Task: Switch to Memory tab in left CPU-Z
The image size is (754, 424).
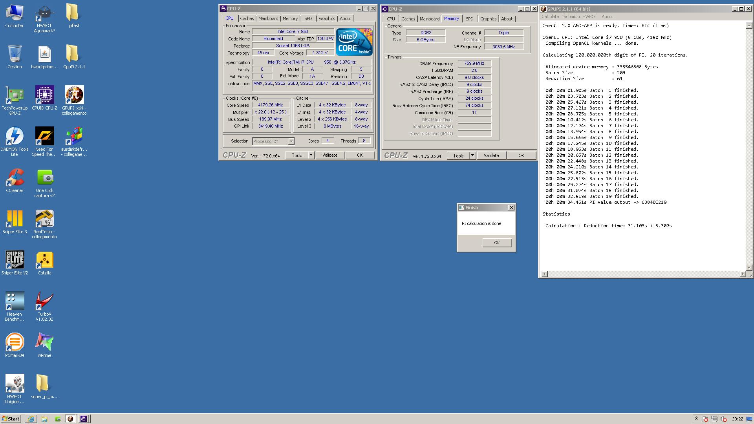Action: coord(290,18)
